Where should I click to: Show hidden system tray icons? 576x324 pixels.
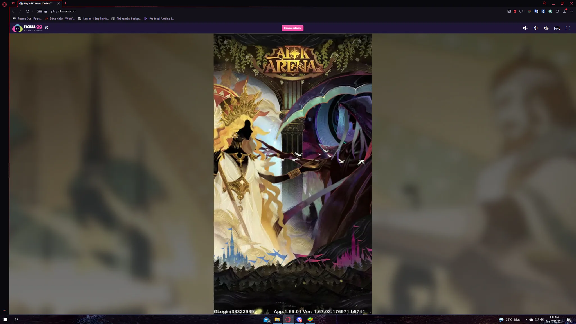pyautogui.click(x=526, y=319)
